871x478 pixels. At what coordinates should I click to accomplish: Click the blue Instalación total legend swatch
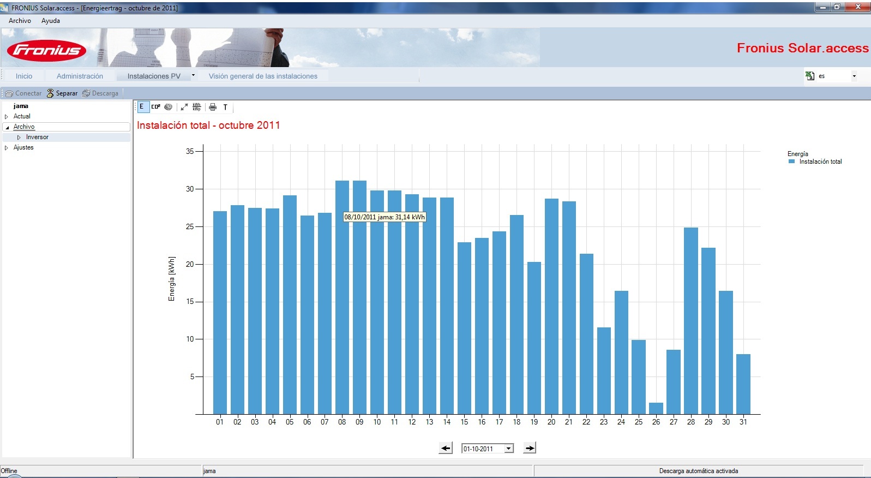(791, 162)
